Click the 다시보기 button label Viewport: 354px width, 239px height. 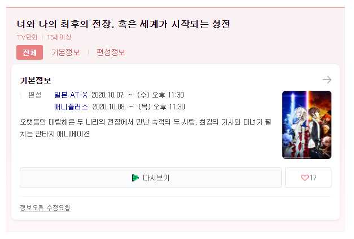156,178
